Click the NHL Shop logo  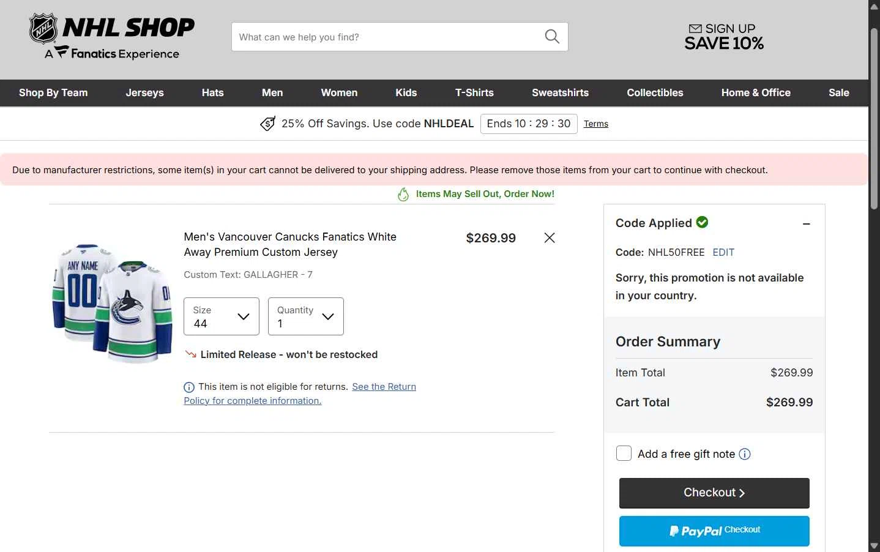[112, 37]
